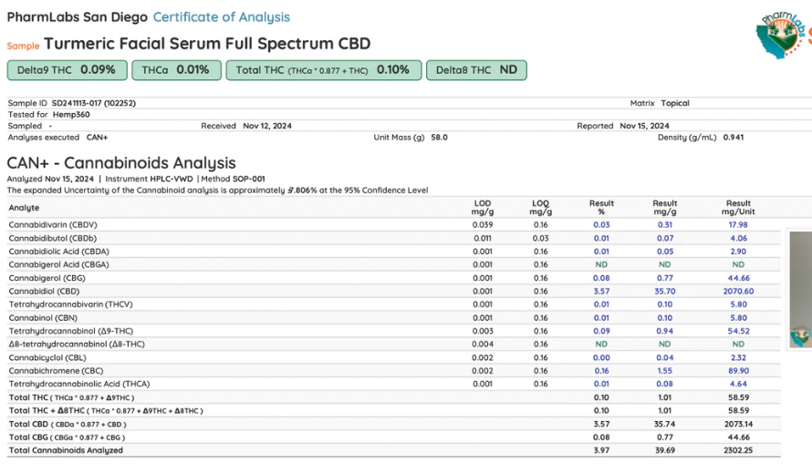Select the Turmeric Facial Serum sample name

click(207, 44)
